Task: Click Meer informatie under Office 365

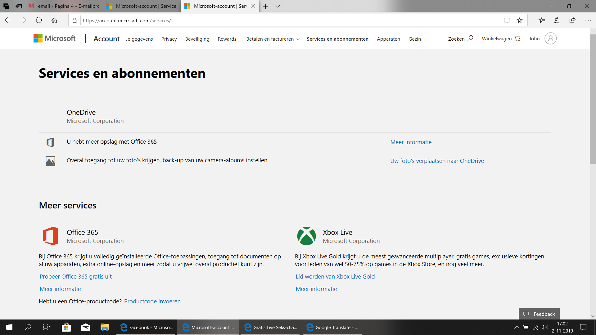Action: (60, 289)
